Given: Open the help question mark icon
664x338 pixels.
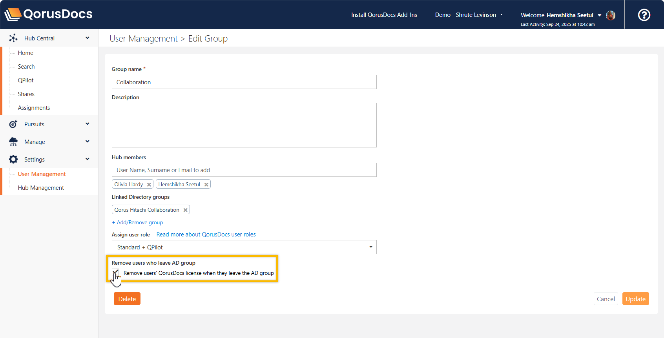Looking at the screenshot, I should [x=644, y=15].
